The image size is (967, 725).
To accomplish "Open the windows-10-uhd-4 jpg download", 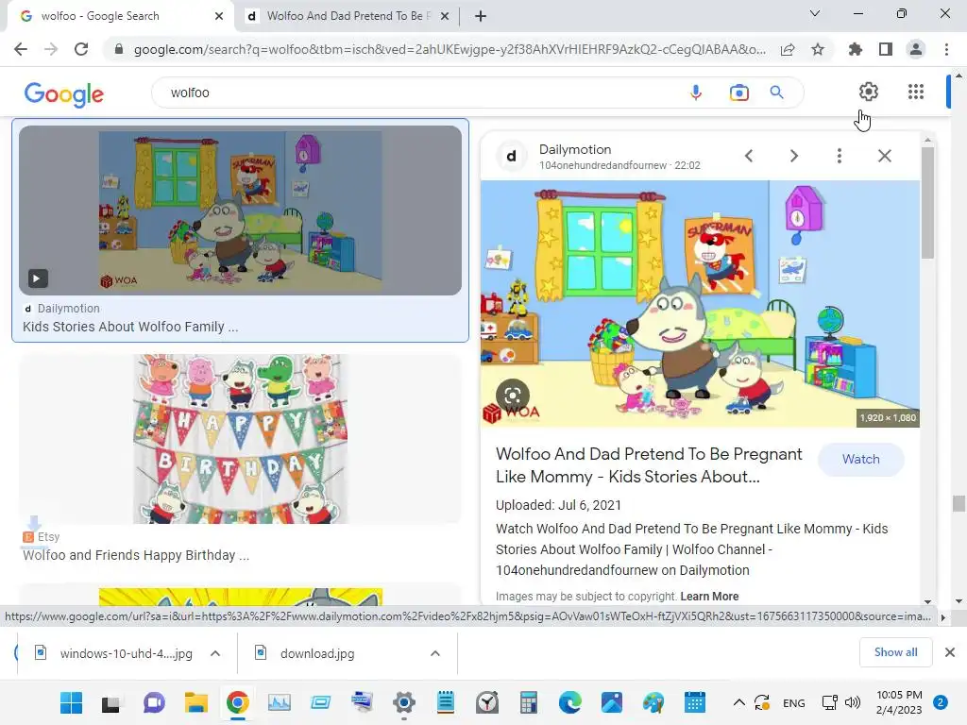I will [x=126, y=653].
